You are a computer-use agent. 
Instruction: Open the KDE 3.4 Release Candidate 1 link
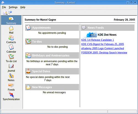[97, 40]
